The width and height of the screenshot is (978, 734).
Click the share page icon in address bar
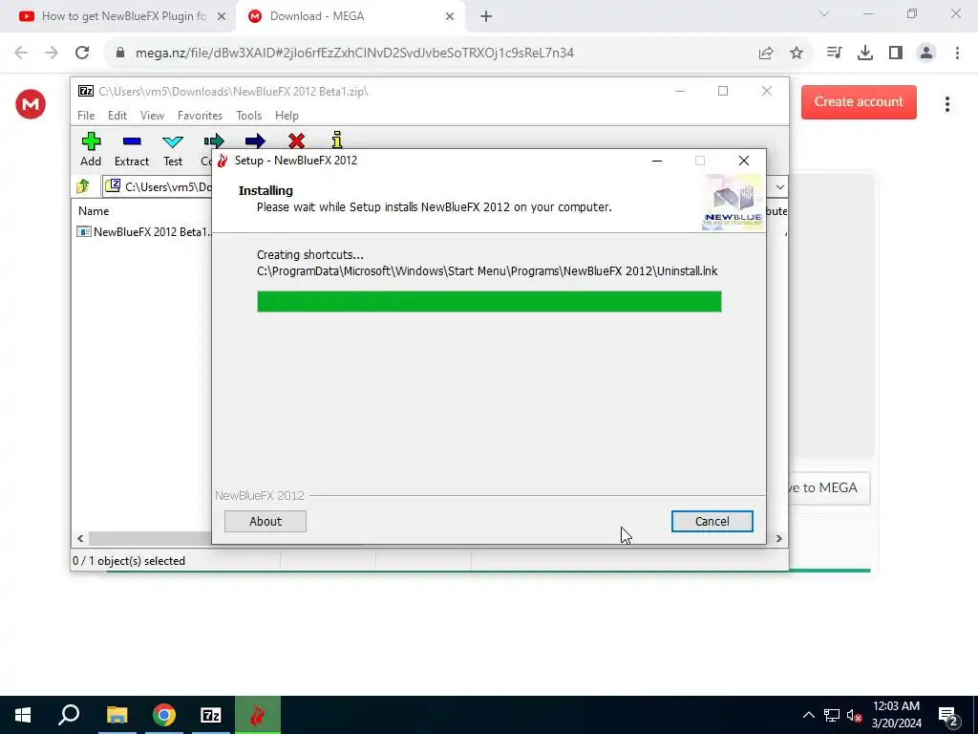[x=766, y=54]
